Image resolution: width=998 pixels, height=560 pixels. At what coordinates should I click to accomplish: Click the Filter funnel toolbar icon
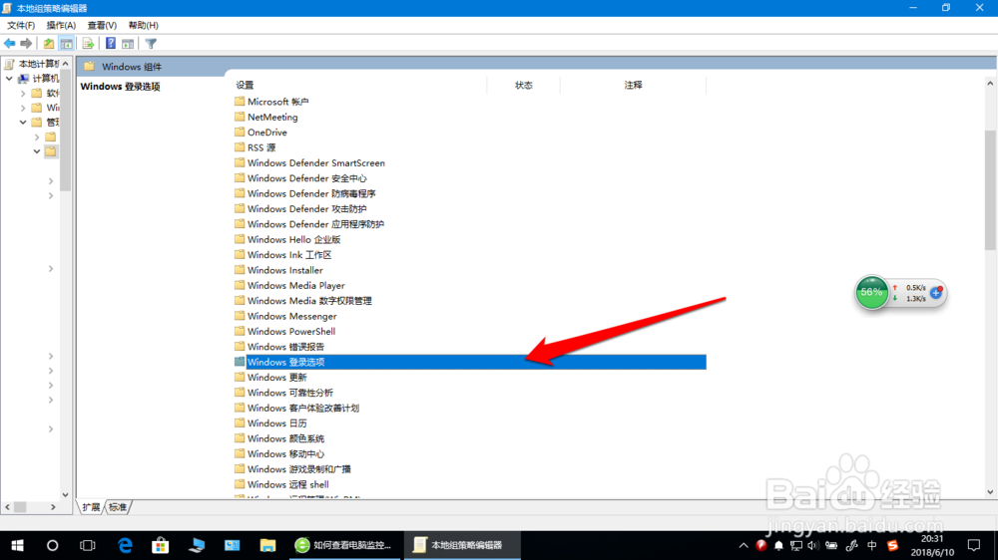[x=151, y=43]
